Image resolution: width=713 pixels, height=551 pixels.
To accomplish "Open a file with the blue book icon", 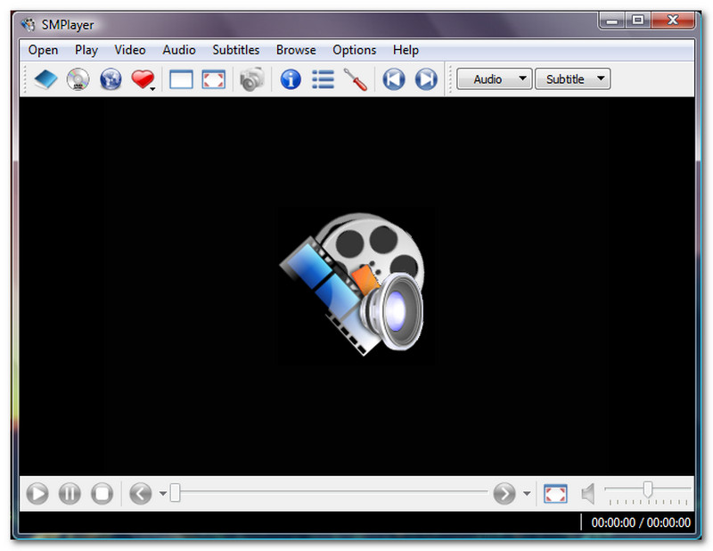I will [45, 79].
